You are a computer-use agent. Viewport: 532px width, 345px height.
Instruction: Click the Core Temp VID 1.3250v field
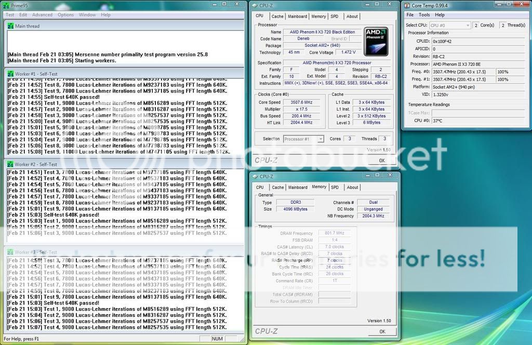point(478,95)
